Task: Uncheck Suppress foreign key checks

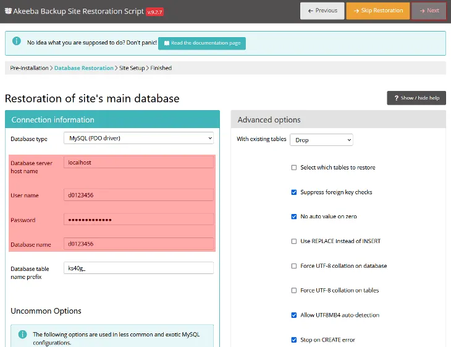Action: tap(294, 192)
